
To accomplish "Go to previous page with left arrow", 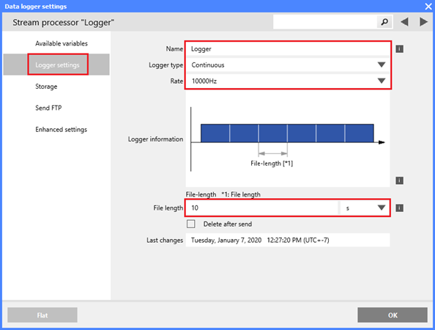I will click(x=404, y=22).
